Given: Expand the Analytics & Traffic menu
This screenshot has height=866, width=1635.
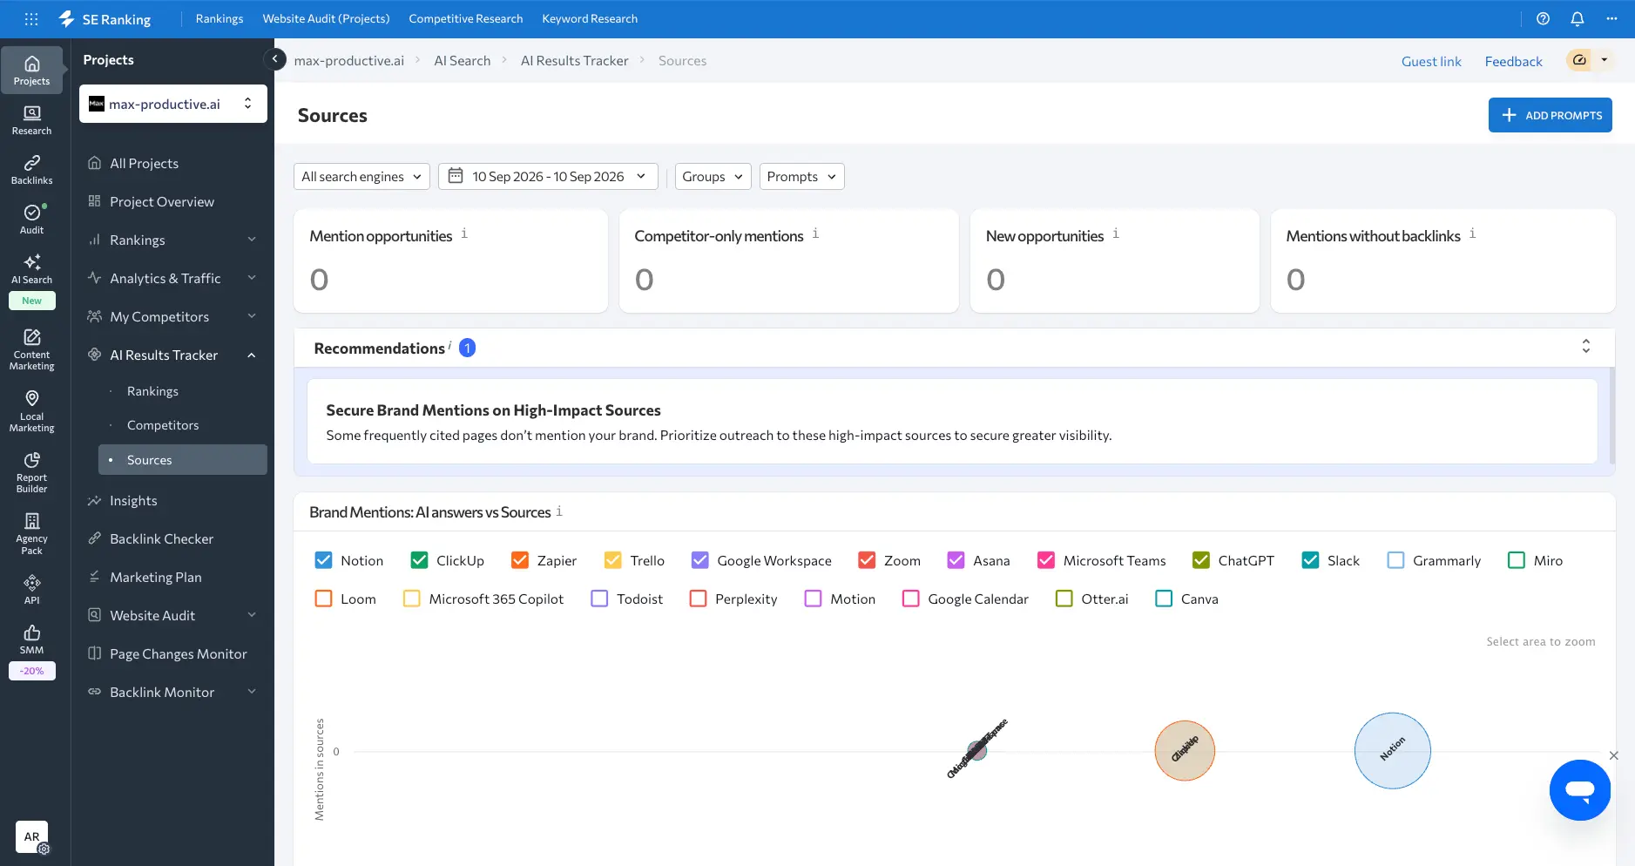Looking at the screenshot, I should pos(172,278).
